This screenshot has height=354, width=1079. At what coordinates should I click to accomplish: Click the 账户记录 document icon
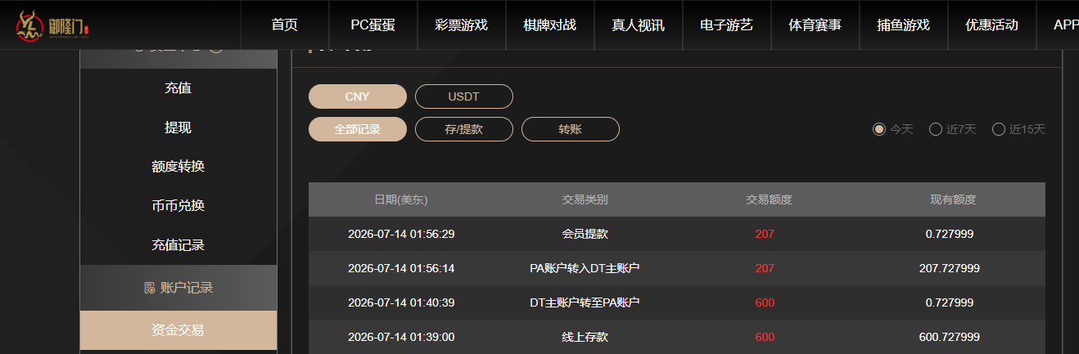[149, 288]
